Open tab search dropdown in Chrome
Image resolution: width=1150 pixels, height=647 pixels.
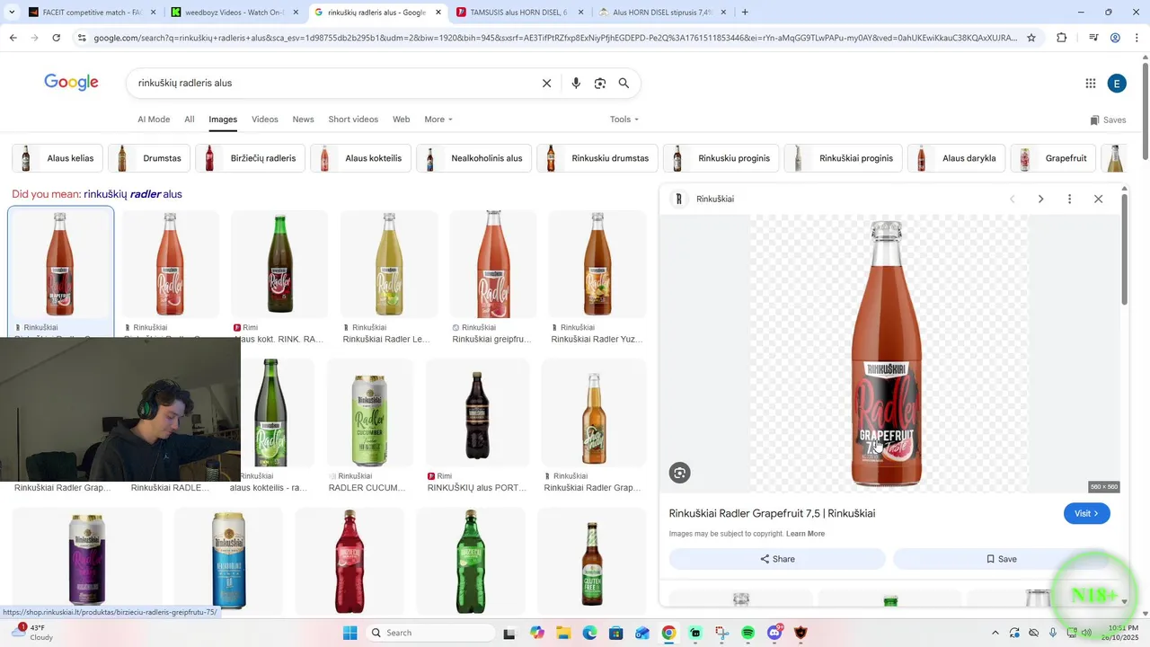(12, 13)
